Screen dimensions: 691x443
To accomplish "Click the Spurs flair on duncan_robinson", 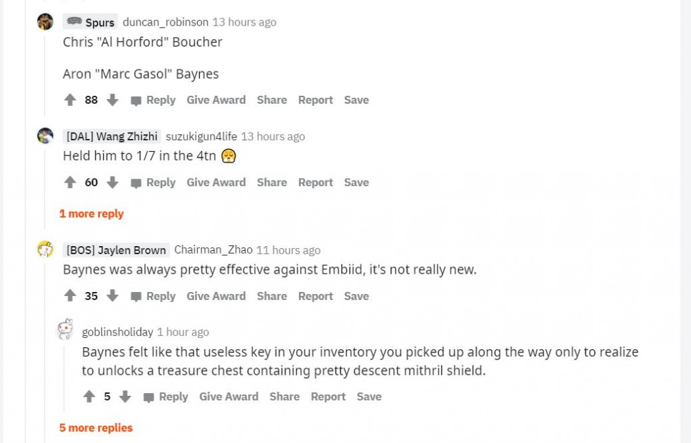I will (90, 22).
